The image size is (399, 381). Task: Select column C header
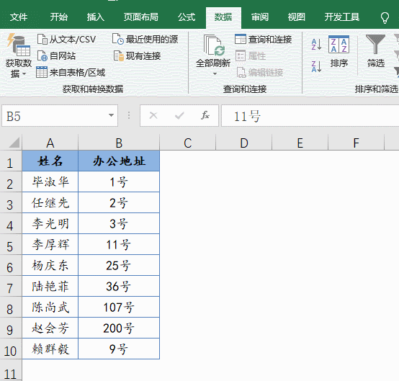pos(187,143)
